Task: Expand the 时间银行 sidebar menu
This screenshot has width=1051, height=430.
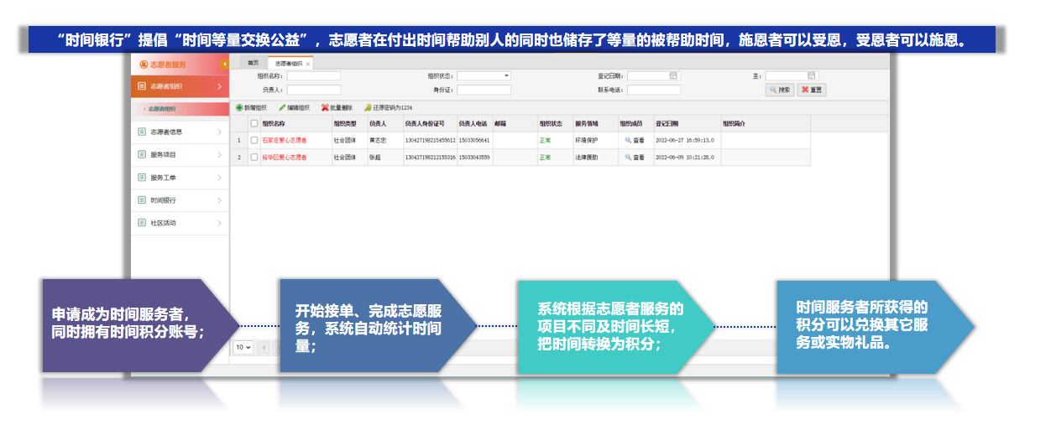Action: (180, 201)
